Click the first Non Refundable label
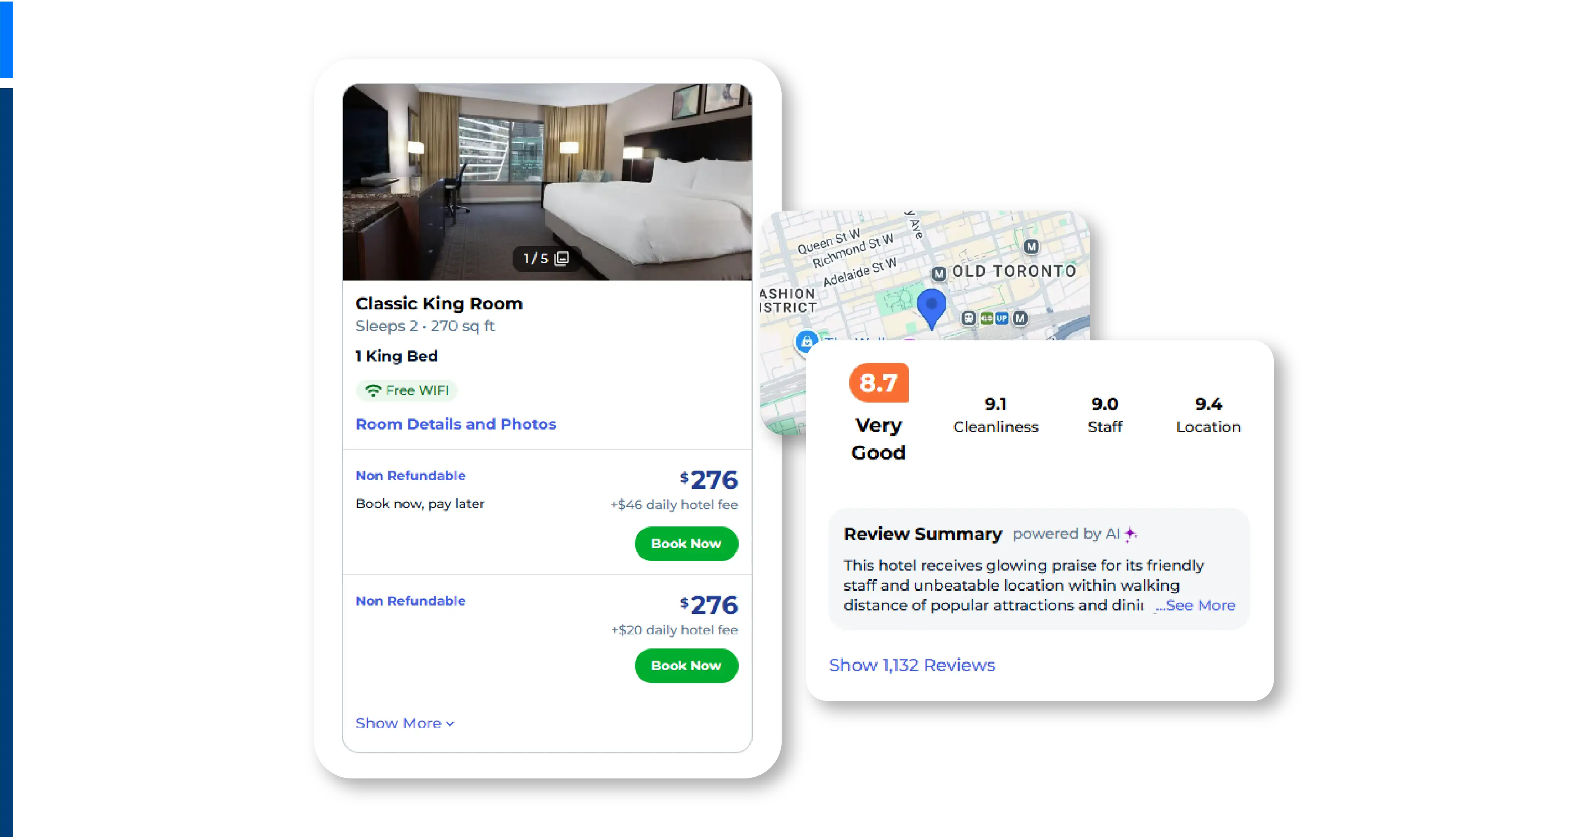Image resolution: width=1588 pixels, height=837 pixels. click(410, 476)
